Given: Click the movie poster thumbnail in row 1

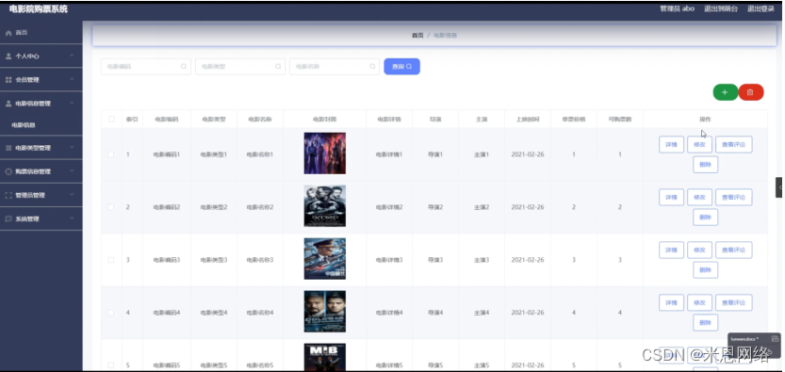Looking at the screenshot, I should tap(325, 153).
